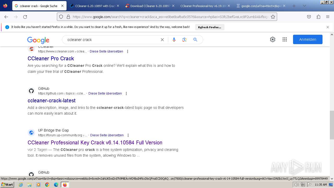Translate the forum.up-community.org result
This screenshot has width=334, height=188.
pyautogui.click(x=107, y=135)
